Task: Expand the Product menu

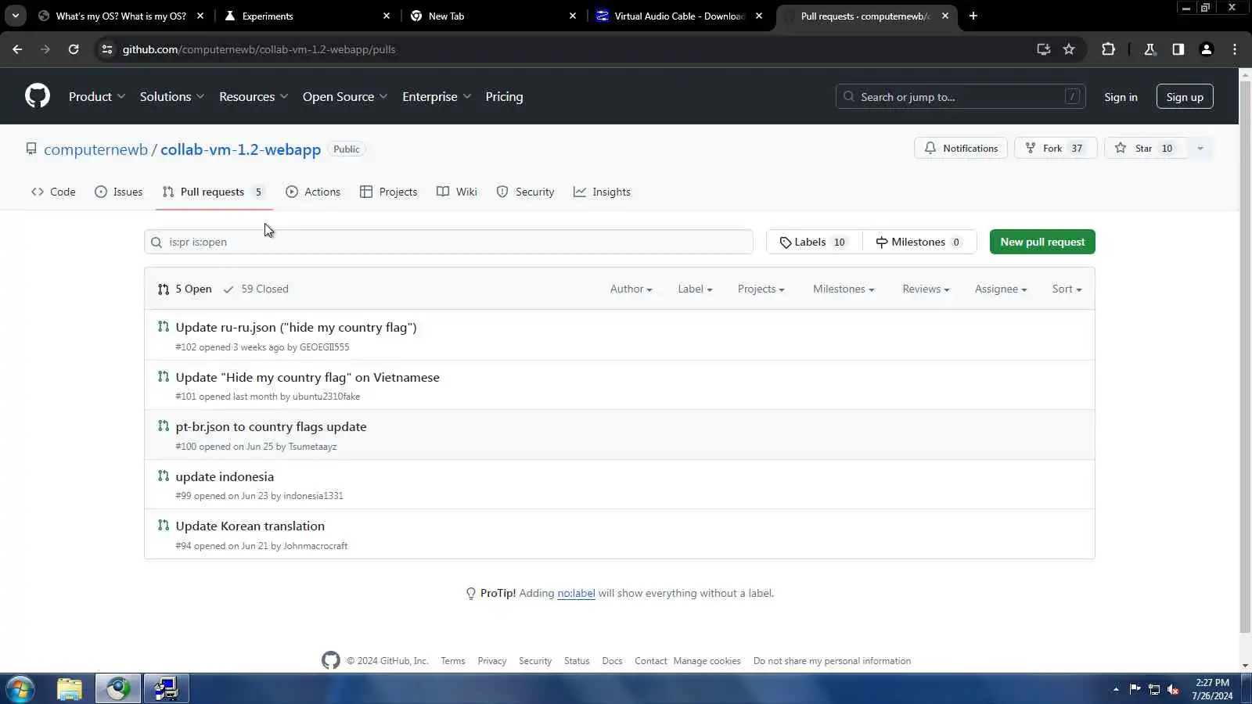Action: pos(97,97)
